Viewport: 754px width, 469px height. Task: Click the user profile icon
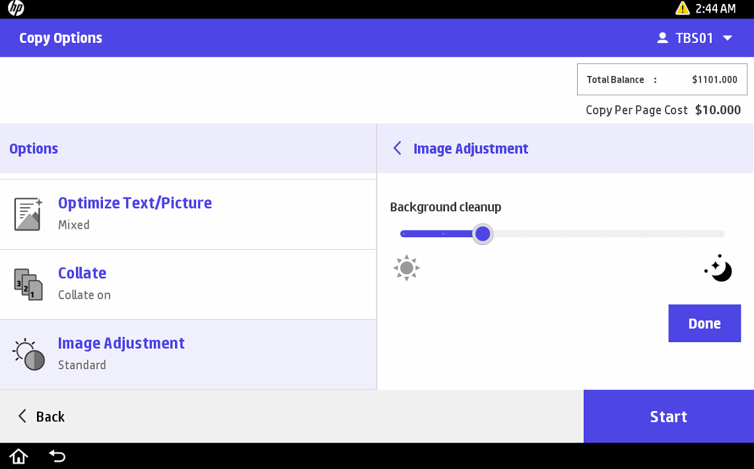point(662,38)
